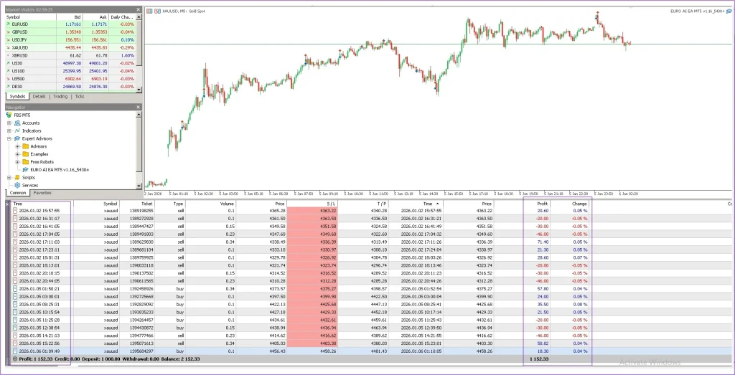The image size is (735, 375).
Task: Click the Services icon in Navigator
Action: (17, 185)
